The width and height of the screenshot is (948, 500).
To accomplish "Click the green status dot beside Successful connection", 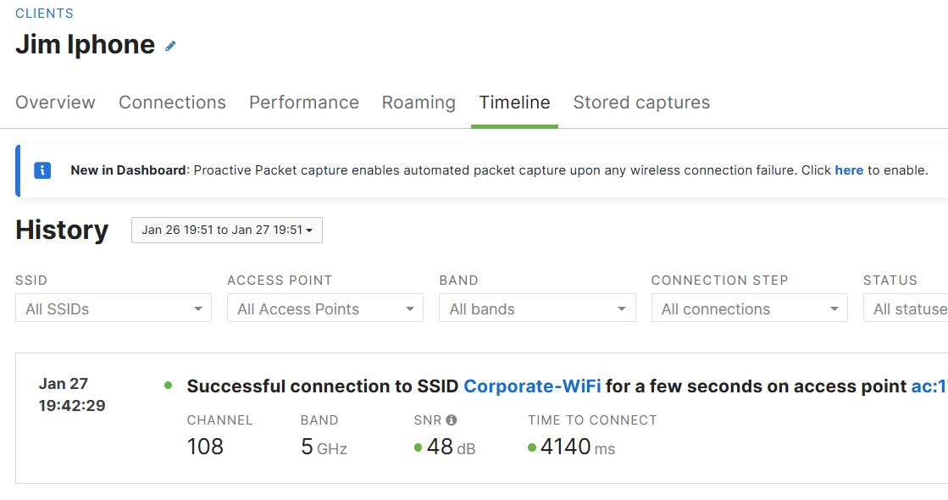I will tap(168, 385).
